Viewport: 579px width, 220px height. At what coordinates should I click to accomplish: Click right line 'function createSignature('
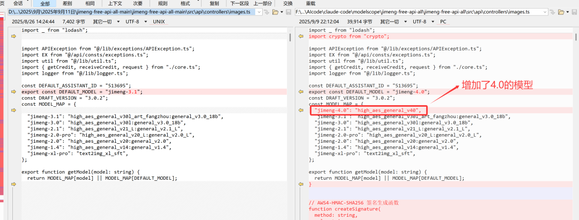click(x=345, y=209)
